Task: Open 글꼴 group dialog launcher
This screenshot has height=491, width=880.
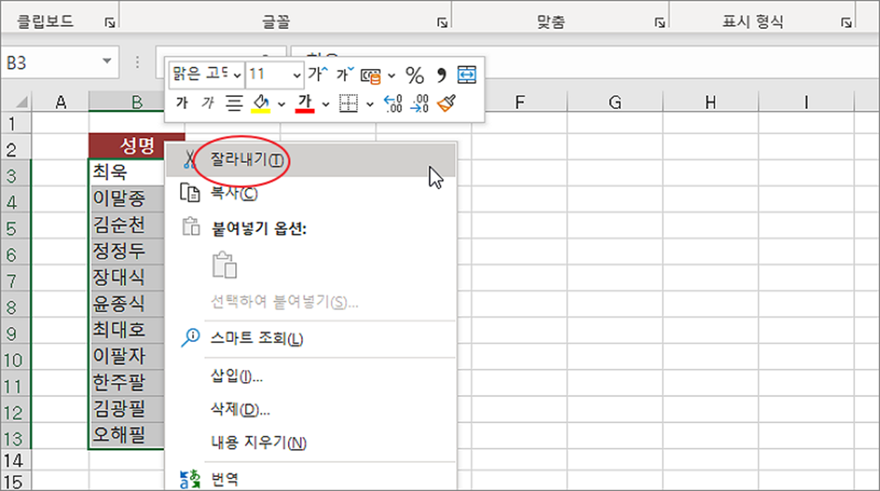Action: tap(442, 23)
